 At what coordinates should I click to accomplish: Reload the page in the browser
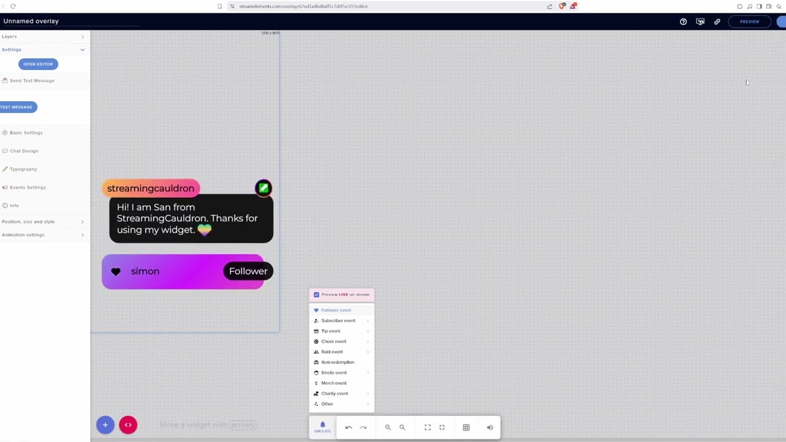13,6
